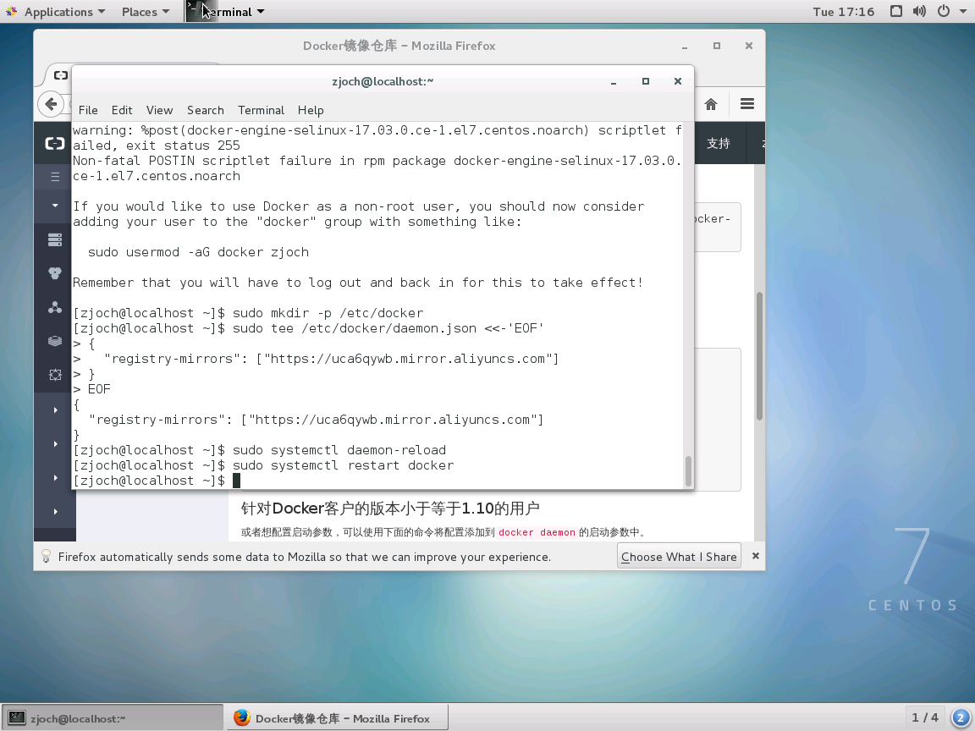Click the Firefox home icon
Screen dimensions: 975x731
(x=710, y=103)
